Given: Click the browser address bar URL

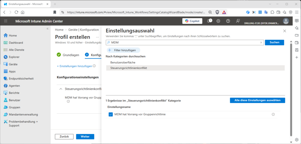Looking at the screenshot, I should click(x=136, y=12).
